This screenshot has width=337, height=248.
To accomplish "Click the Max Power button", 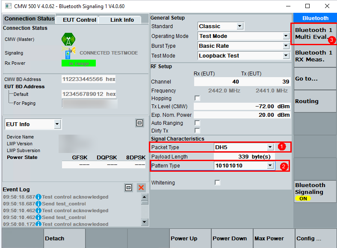I will pos(274,238).
